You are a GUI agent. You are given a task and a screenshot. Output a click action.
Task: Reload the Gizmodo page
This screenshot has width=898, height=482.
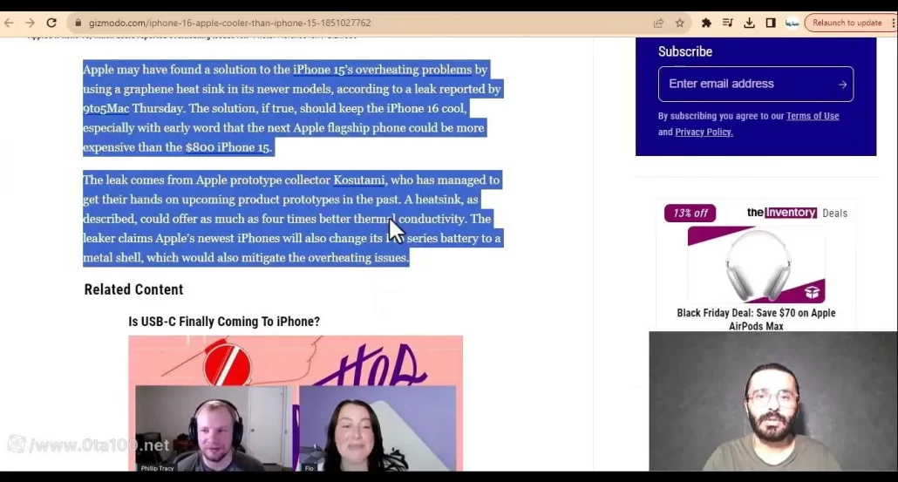[51, 23]
